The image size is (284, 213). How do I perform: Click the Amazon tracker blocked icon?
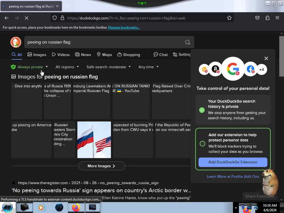(x=215, y=69)
